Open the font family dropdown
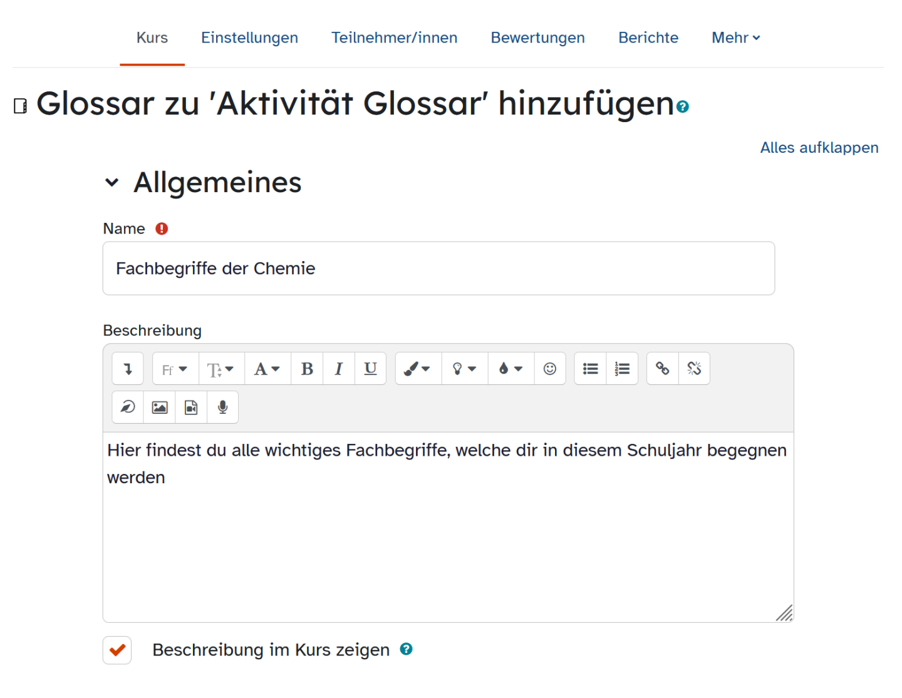 click(175, 368)
